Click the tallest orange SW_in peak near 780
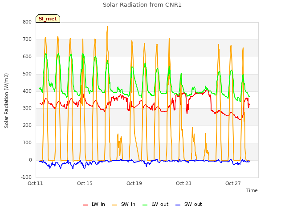The width and height of the screenshot is (285, 213). tap(107, 27)
